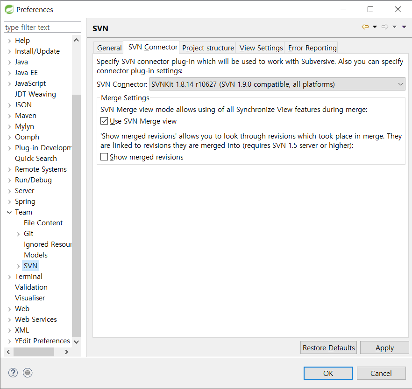Expand the JavaScript tree node
This screenshot has width=412, height=389.
[9, 83]
